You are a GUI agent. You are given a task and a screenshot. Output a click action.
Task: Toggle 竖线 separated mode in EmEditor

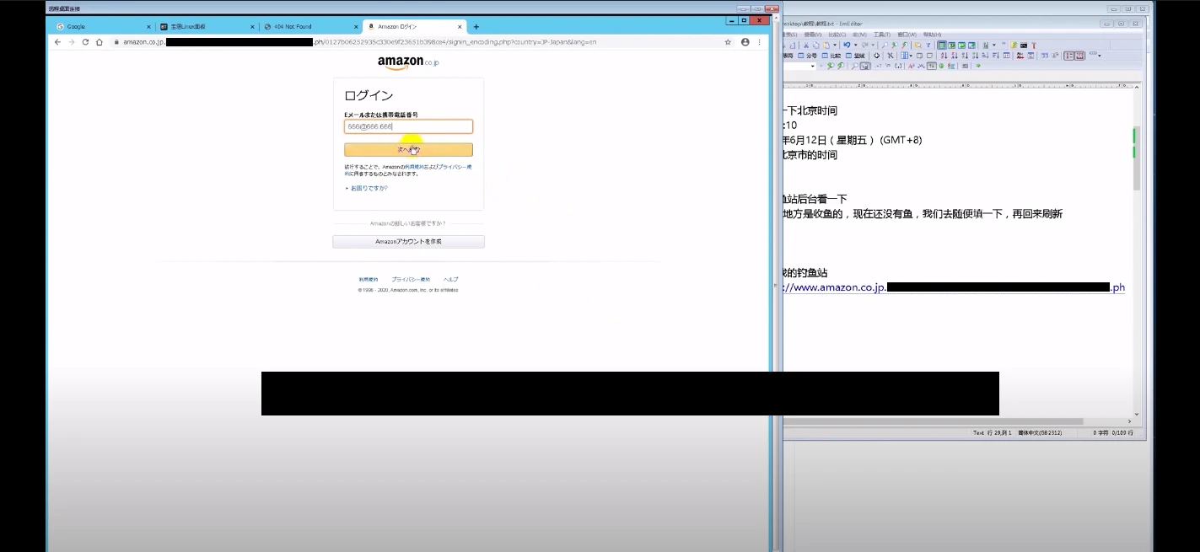(857, 56)
